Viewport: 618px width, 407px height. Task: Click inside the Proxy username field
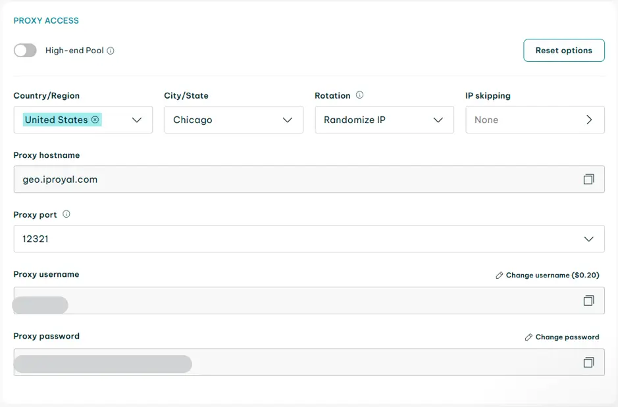(x=296, y=300)
